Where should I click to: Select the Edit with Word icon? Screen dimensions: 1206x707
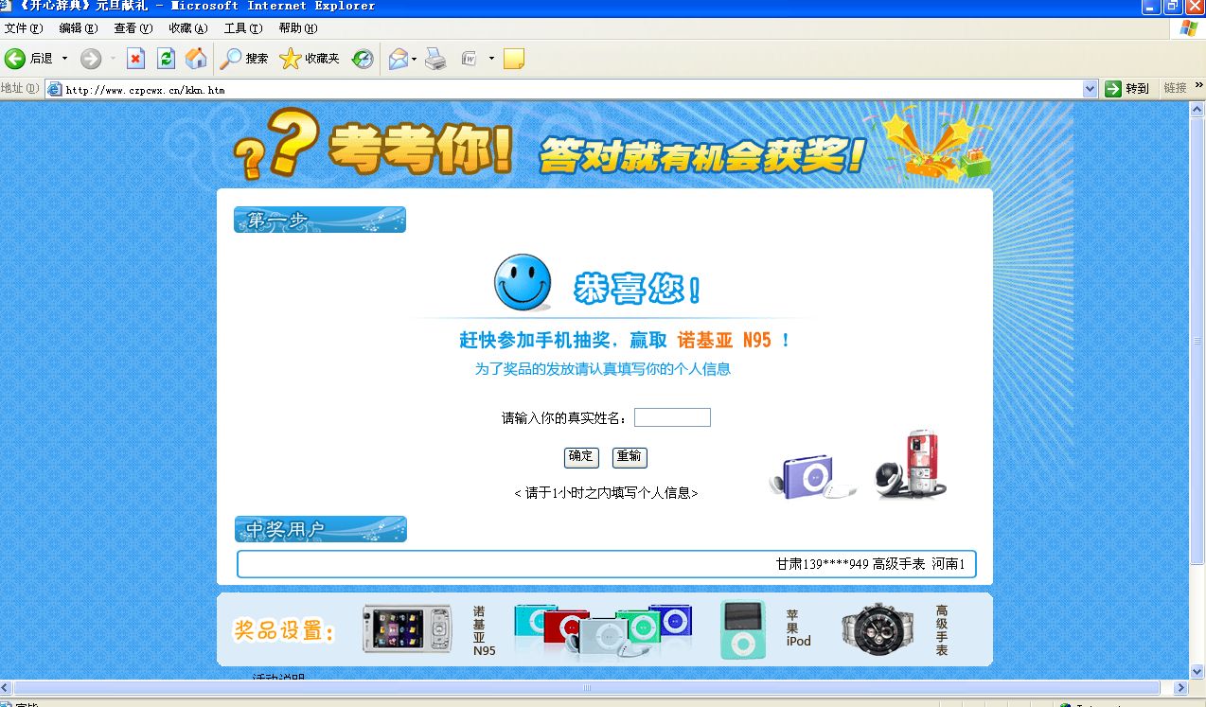[470, 58]
